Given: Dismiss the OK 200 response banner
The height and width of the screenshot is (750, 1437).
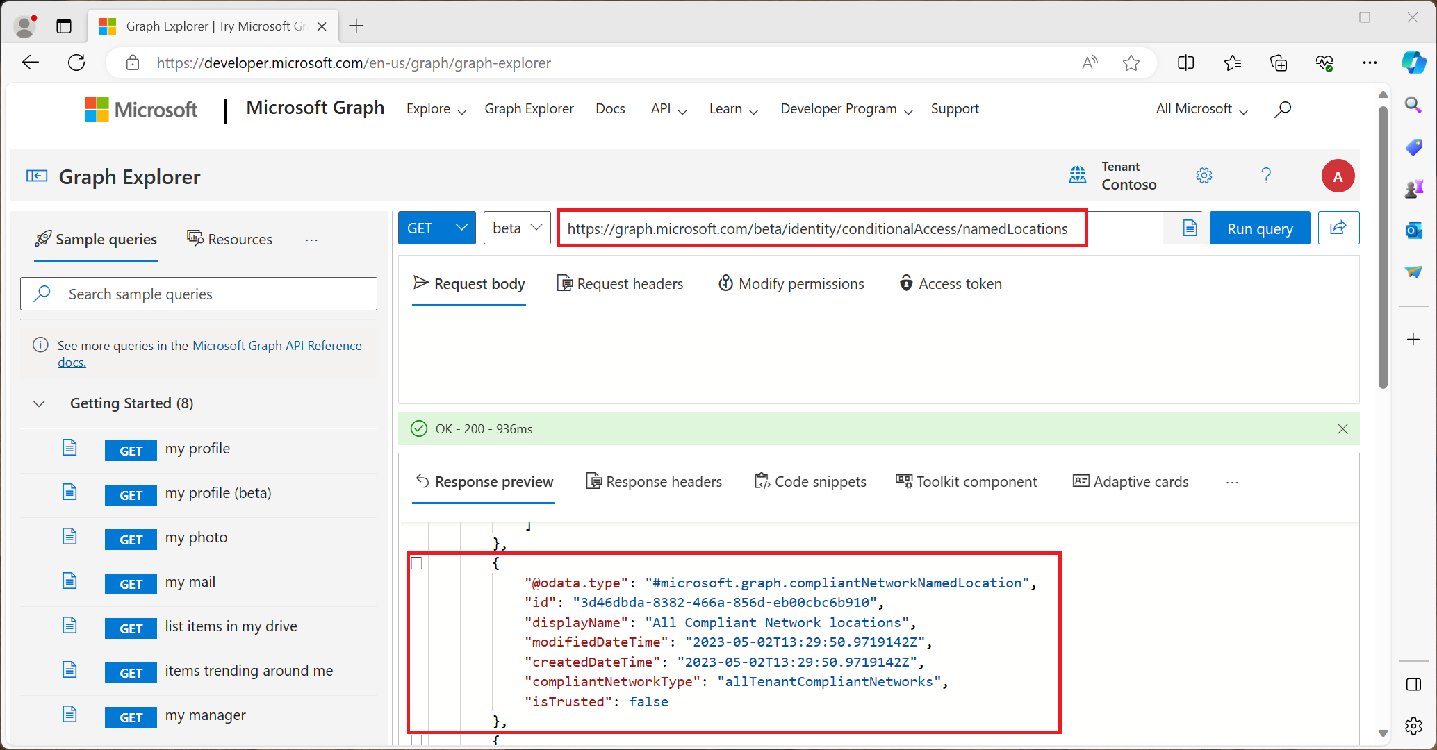Looking at the screenshot, I should click(1343, 428).
